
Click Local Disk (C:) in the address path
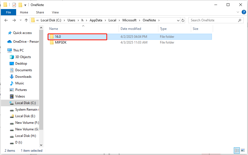pos(51,20)
